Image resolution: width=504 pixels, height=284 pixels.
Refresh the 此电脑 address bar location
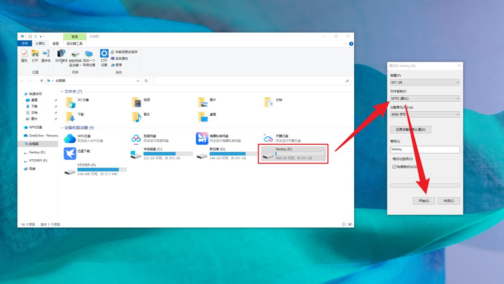click(146, 81)
